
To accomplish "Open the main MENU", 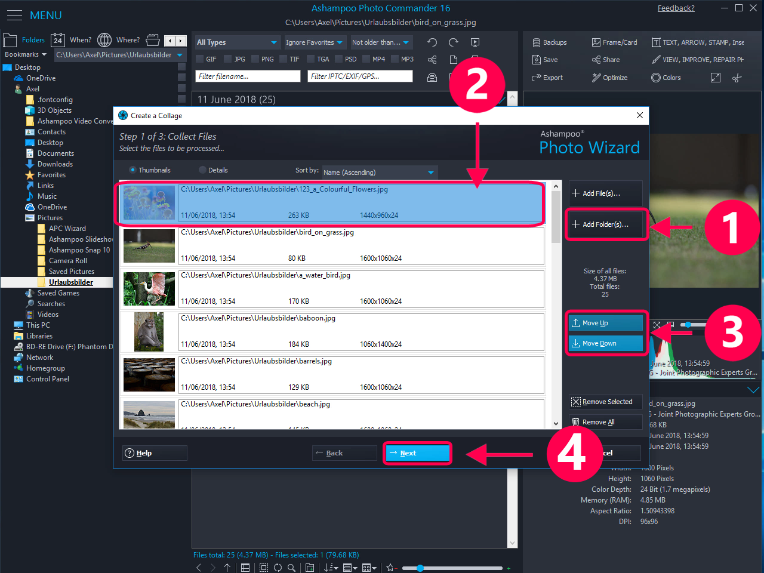I will (34, 15).
